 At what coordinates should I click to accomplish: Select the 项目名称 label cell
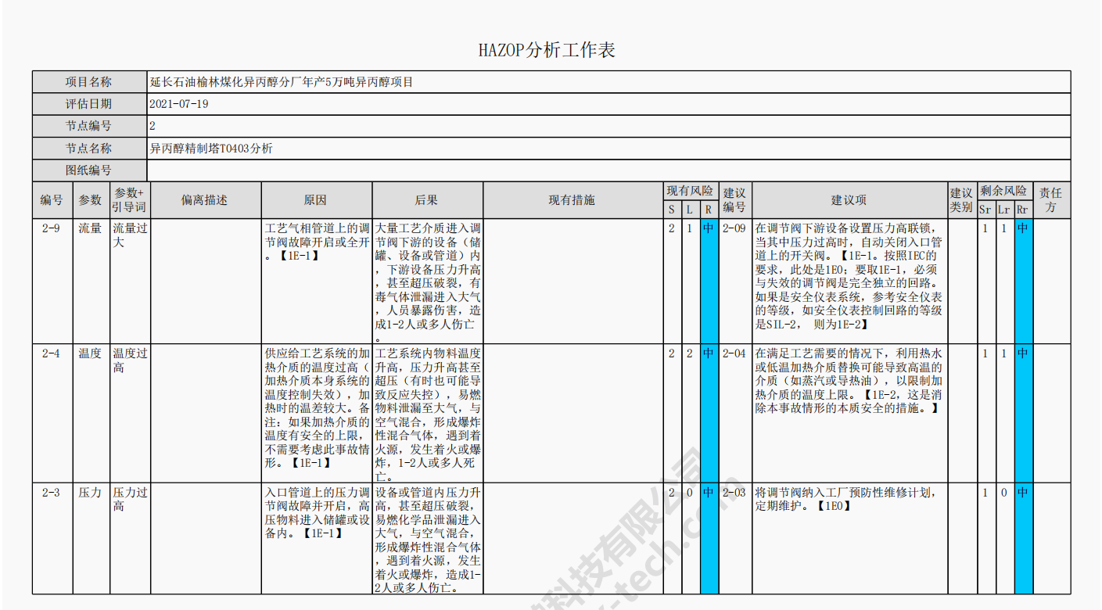89,82
